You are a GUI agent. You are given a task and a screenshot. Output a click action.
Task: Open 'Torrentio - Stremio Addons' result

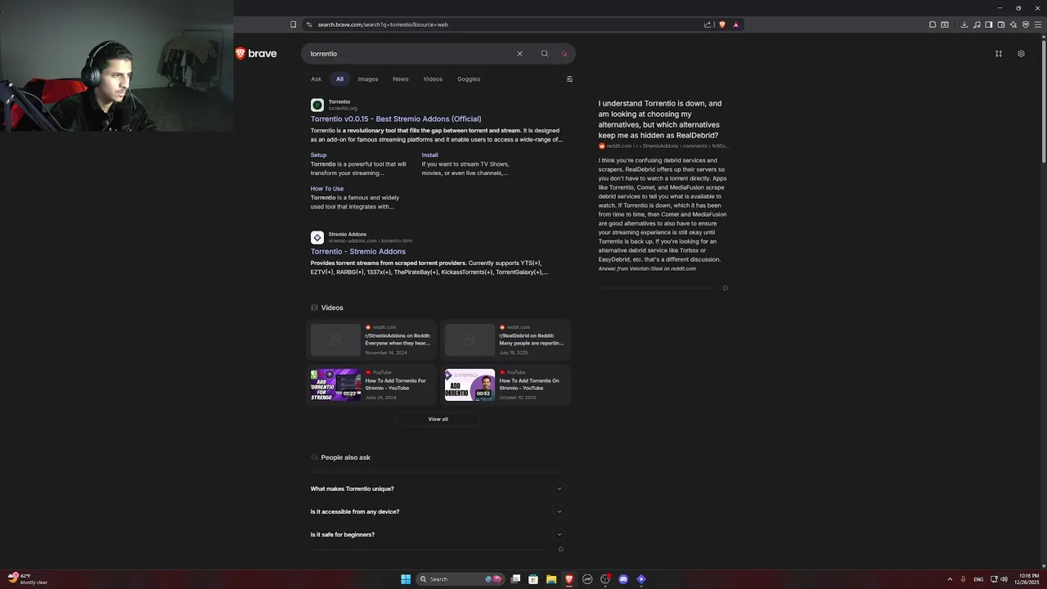tap(357, 251)
